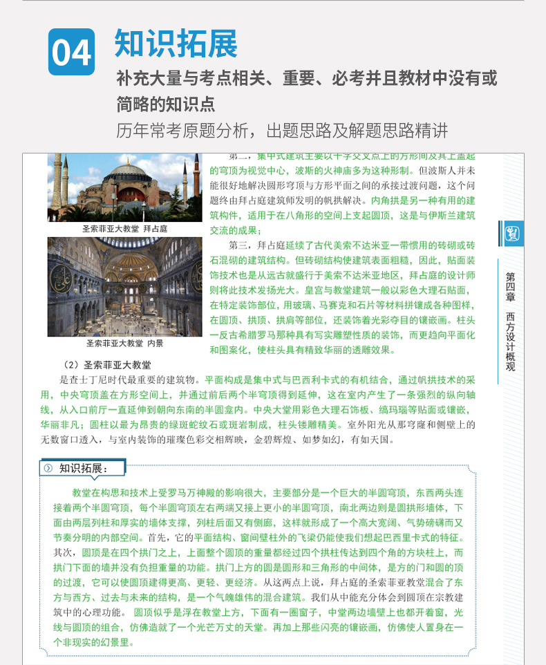Image resolution: width=546 pixels, height=665 pixels.
Task: Click line starting 无数窗口透入
Action: click(x=218, y=440)
